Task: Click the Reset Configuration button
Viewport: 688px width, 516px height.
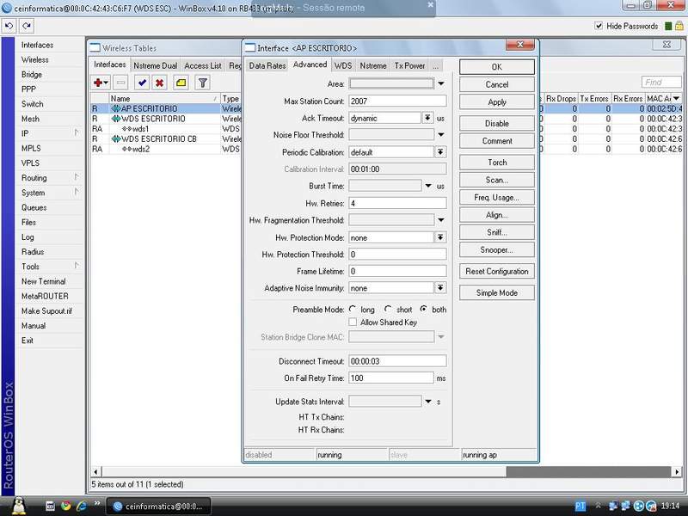Action: coord(497,271)
